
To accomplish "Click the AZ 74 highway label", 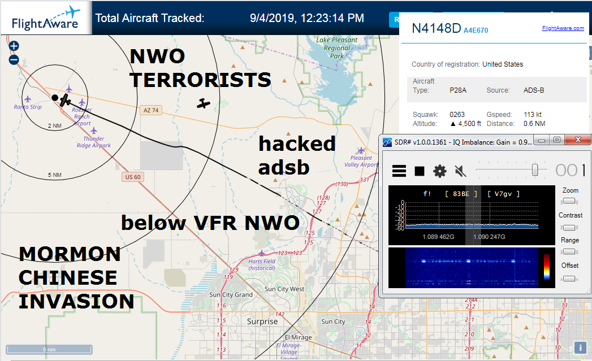I will click(150, 110).
